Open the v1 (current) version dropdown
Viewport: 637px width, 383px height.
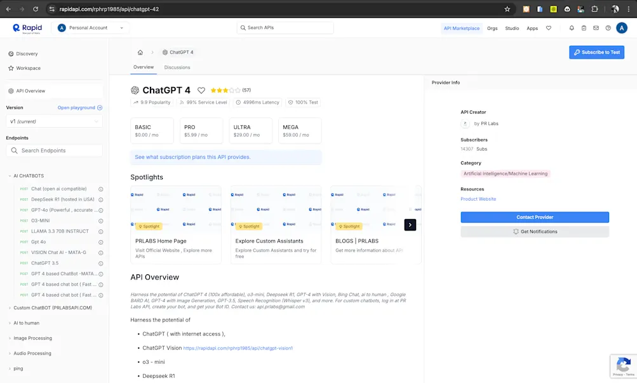54,121
